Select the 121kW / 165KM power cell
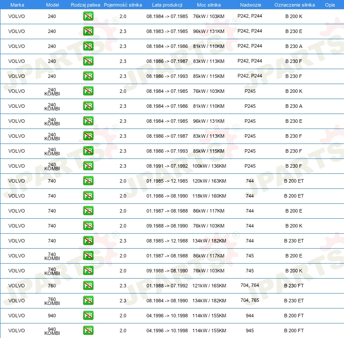344x338 pixels. (209, 286)
